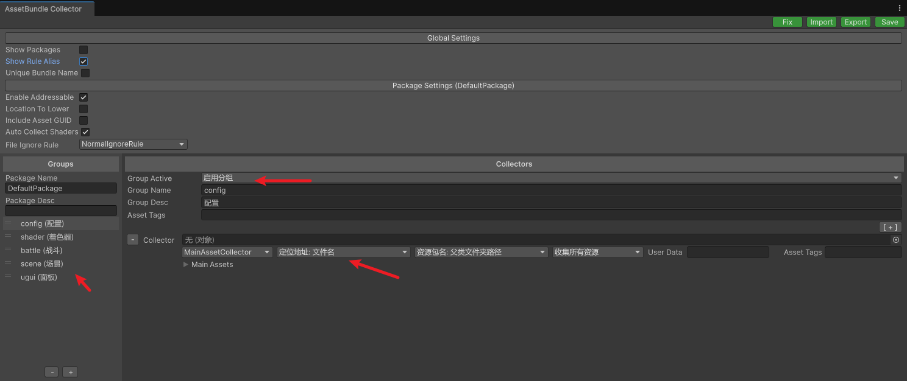Screen dimensions: 907x381
Task: Toggle Show Packages checkbox
Action: click(x=84, y=50)
